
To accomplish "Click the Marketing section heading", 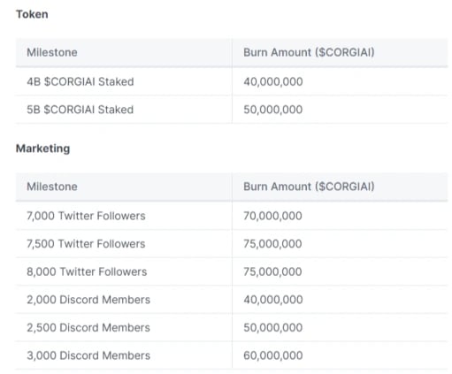I will [42, 149].
